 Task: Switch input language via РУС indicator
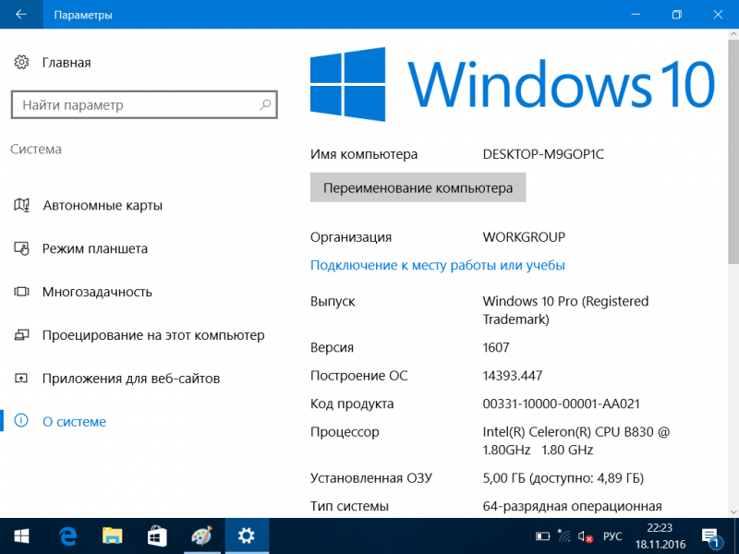click(612, 536)
